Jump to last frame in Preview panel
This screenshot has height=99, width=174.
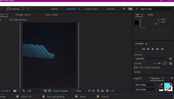163,49
